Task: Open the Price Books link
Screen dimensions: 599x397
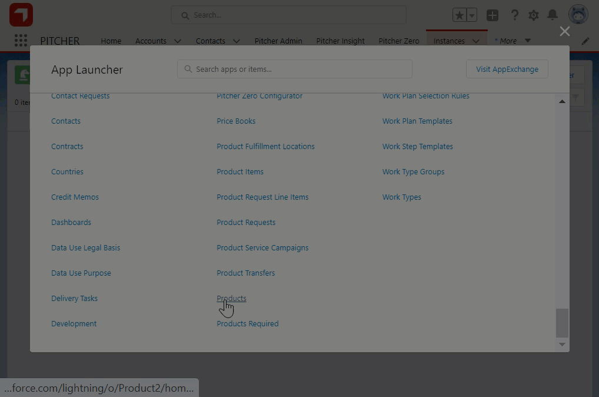Action: tap(236, 121)
